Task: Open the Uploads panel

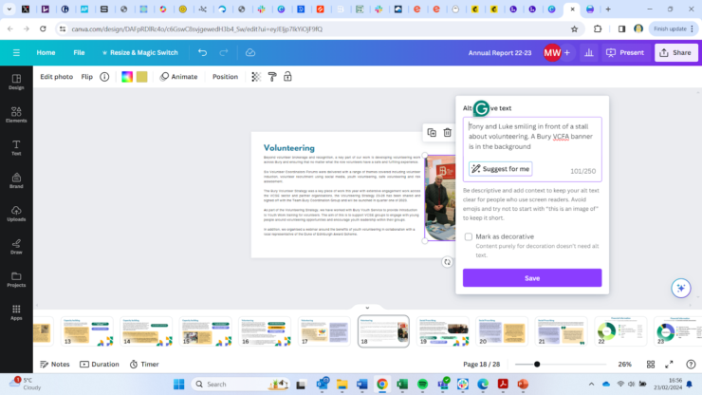Action: (x=16, y=213)
